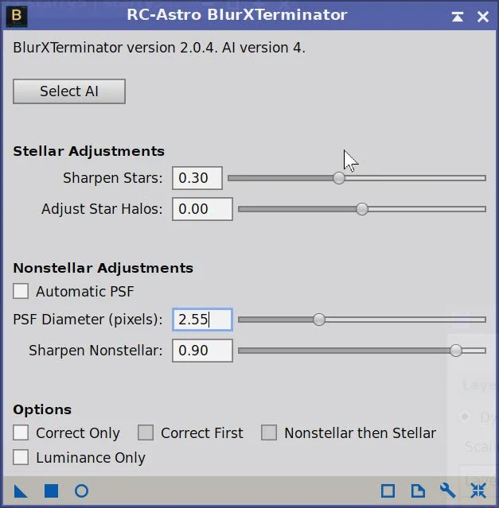Click the Browse Documentation page icon
This screenshot has height=508, width=499.
pyautogui.click(x=418, y=491)
